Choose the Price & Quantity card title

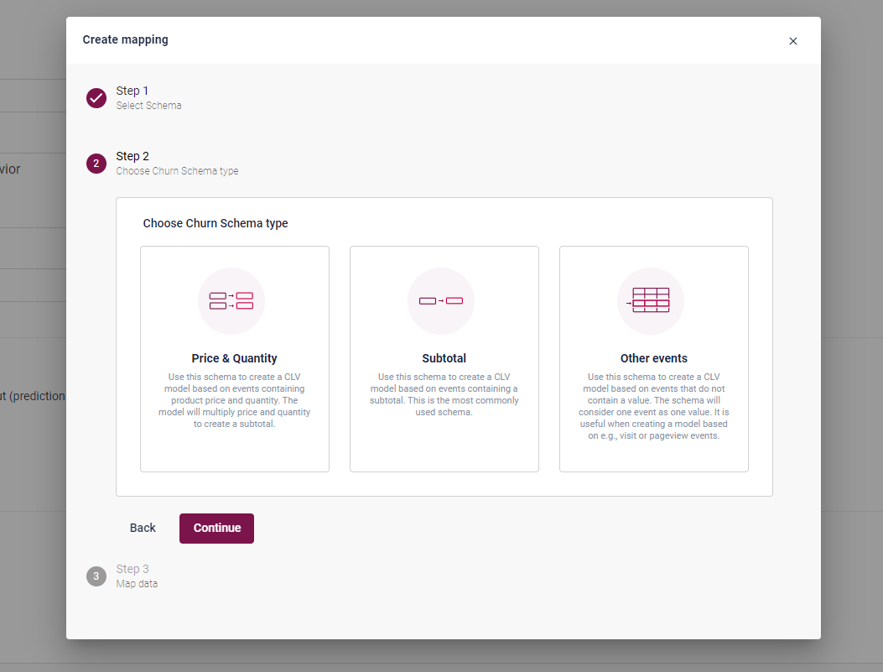pyautogui.click(x=234, y=358)
